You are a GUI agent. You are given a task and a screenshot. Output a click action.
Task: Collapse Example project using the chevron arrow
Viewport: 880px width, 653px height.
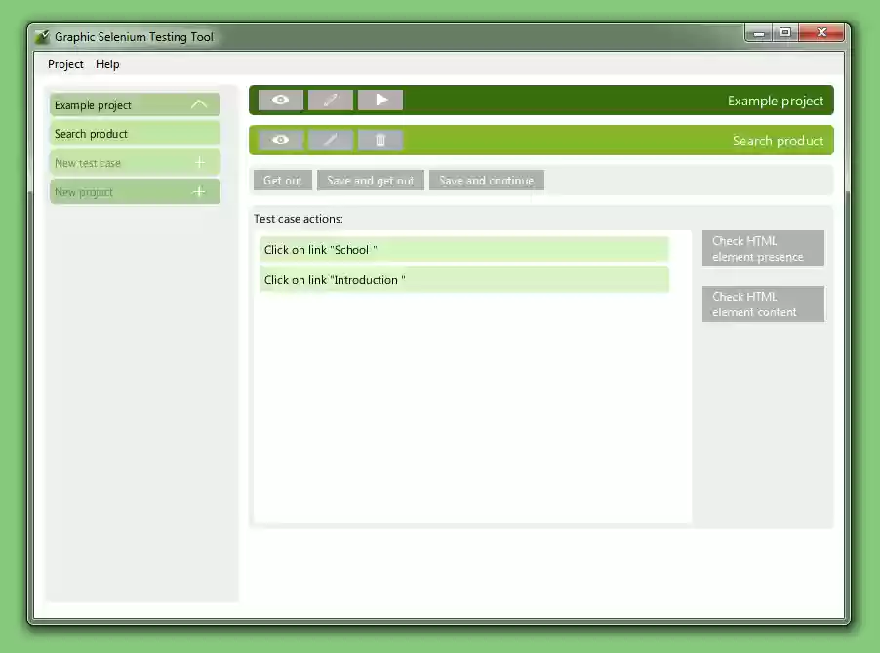pyautogui.click(x=199, y=104)
